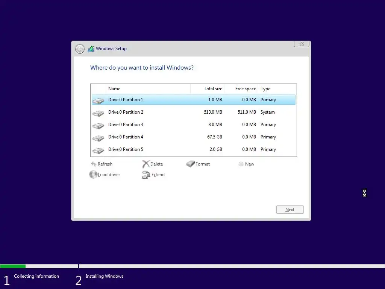Screen dimensions: 385x289
Task: Sort by the Total size column header
Action: point(207,89)
